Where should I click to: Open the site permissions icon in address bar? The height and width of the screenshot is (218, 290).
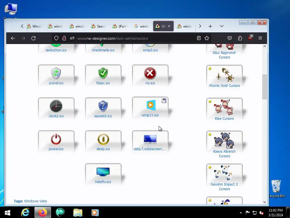pyautogui.click(x=72, y=38)
